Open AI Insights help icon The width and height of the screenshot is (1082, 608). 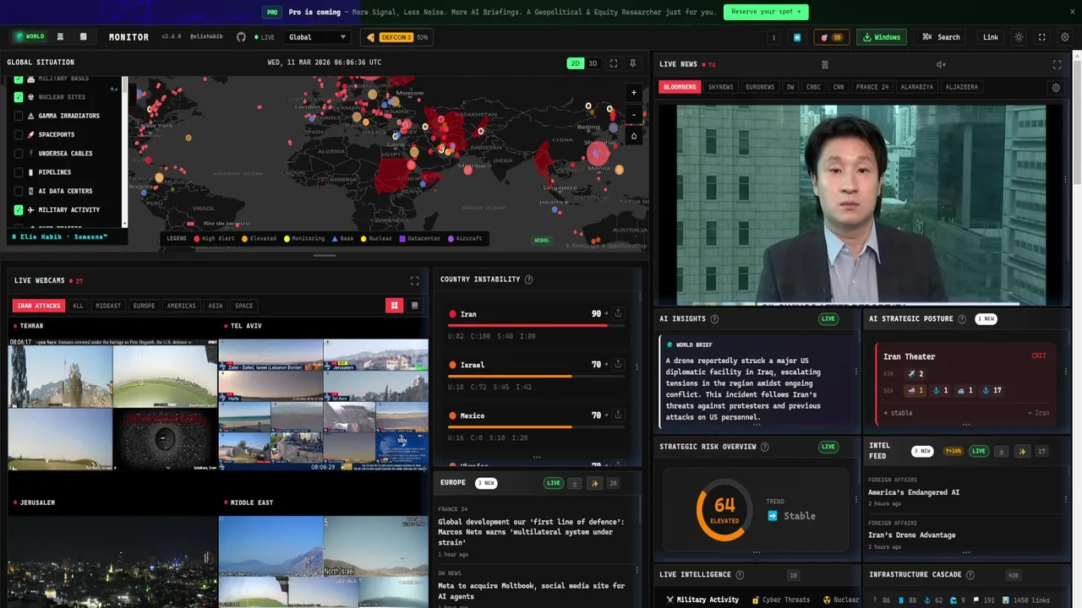tap(714, 319)
